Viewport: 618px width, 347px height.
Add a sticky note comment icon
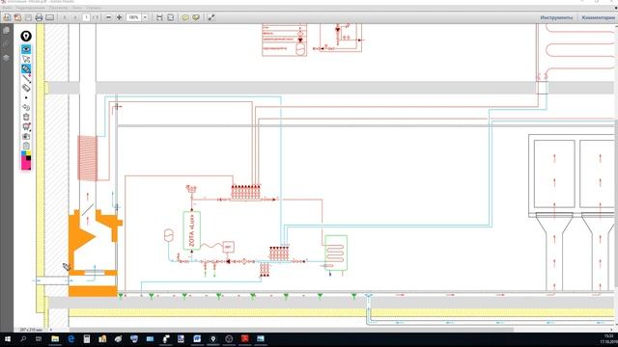click(184, 17)
